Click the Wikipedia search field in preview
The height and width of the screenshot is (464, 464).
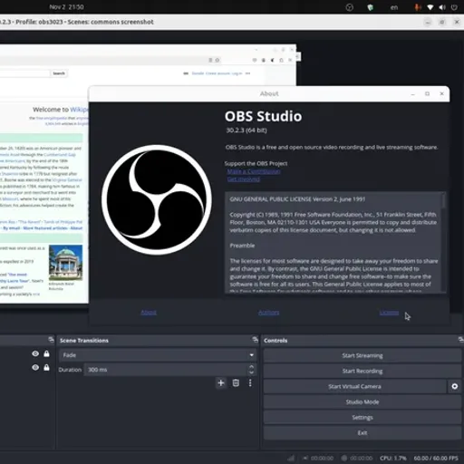pyautogui.click(x=24, y=73)
